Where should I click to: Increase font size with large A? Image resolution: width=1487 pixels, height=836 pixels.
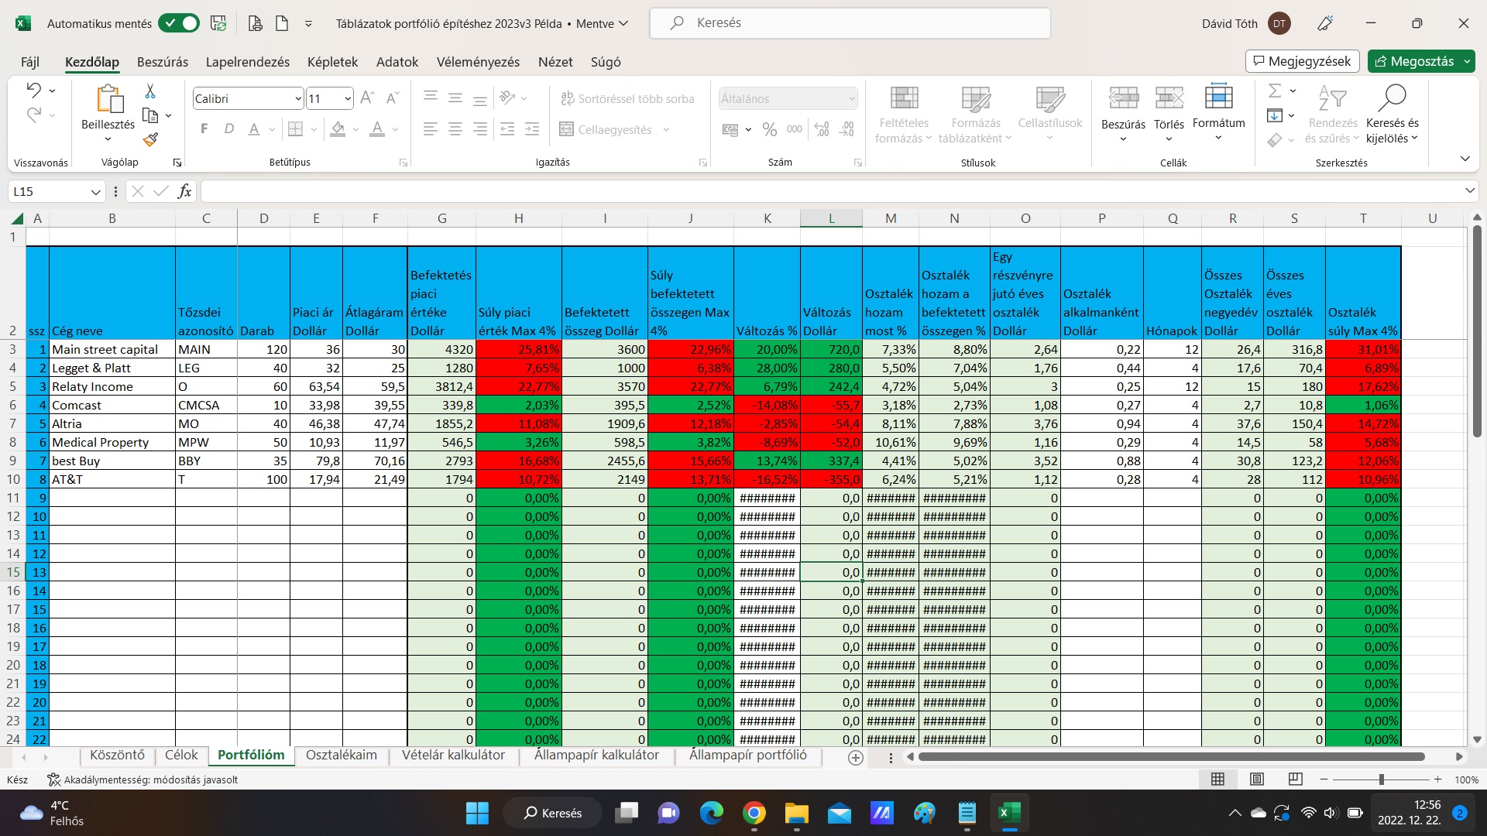(x=368, y=98)
